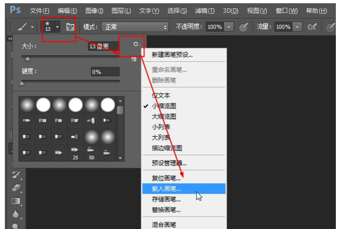Open the 视图(V) menu
Screen dimensions: 338x229
click(257, 11)
